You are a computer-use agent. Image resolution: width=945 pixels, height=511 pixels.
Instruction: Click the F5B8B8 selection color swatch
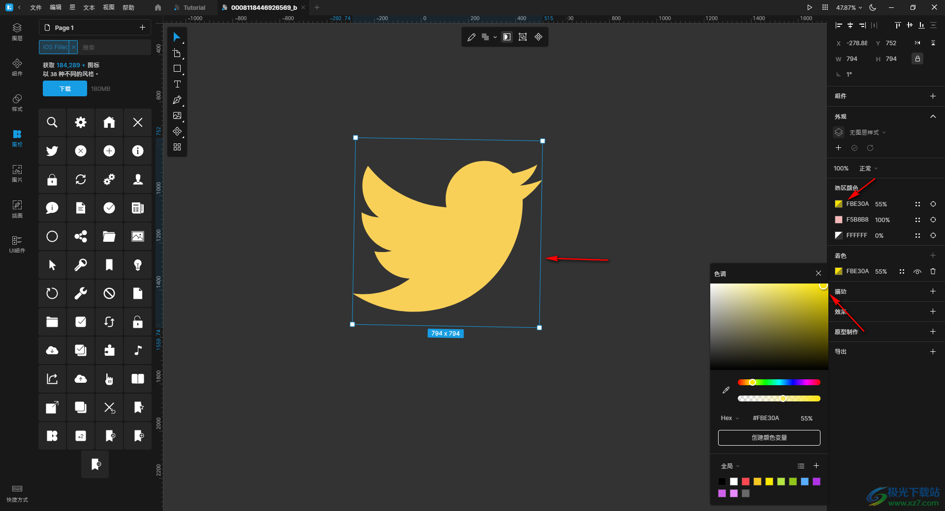pyautogui.click(x=839, y=220)
